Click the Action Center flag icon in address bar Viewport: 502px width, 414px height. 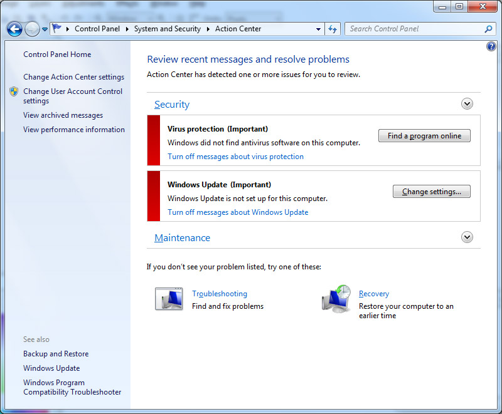coord(57,29)
